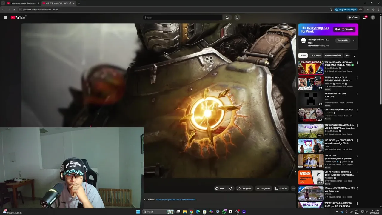Open YouTube notifications bell
The image size is (382, 215).
click(364, 17)
